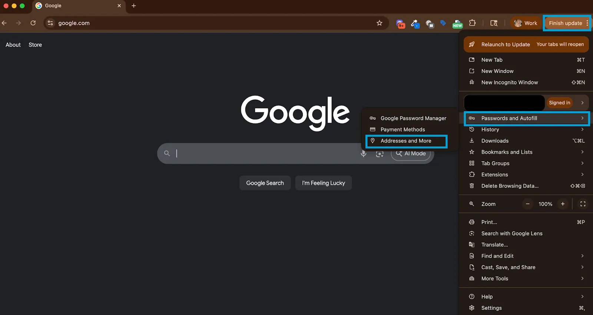Expand Bookmarks and Lists submenu
593x315 pixels.
click(x=526, y=152)
